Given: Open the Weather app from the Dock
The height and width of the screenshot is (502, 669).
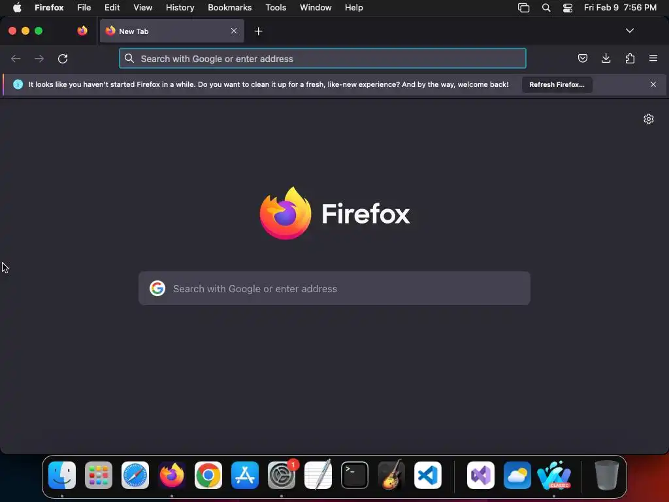Looking at the screenshot, I should [x=517, y=475].
